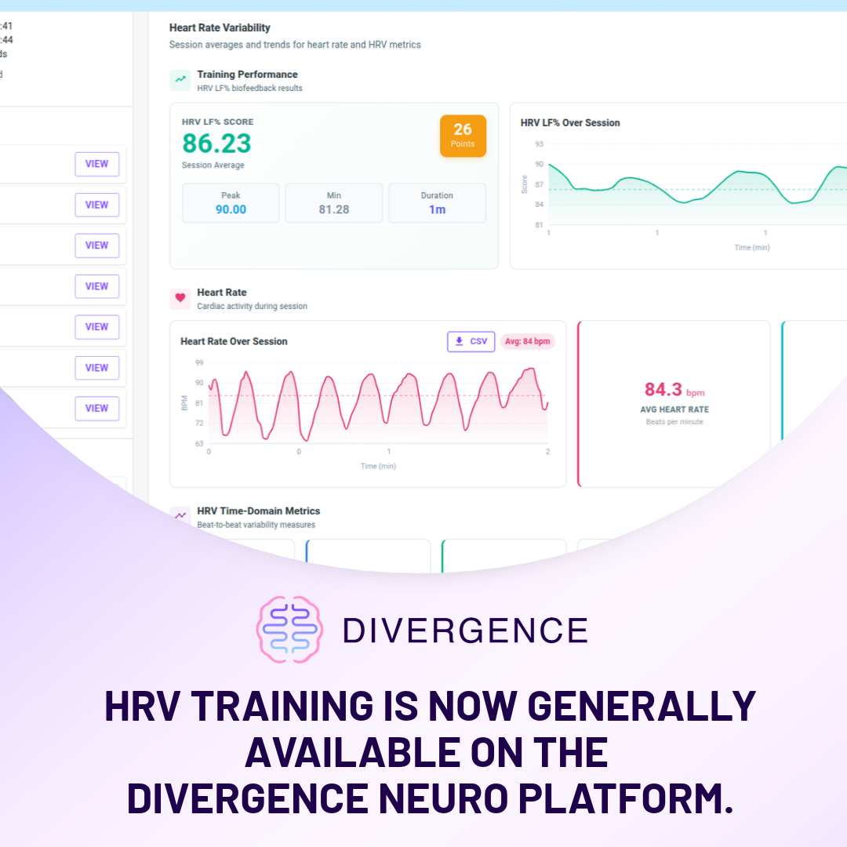847x847 pixels.
Task: Click the orange 26 Points badge
Action: coord(463,136)
